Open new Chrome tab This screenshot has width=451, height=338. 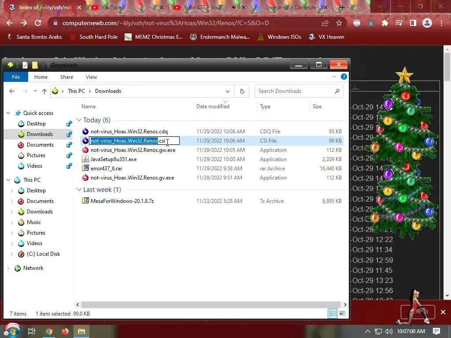tap(342, 7)
